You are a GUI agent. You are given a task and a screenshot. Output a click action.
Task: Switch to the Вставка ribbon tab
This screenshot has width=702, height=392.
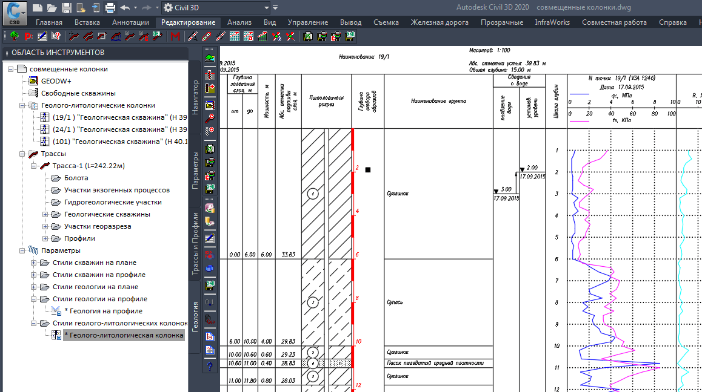coord(87,22)
